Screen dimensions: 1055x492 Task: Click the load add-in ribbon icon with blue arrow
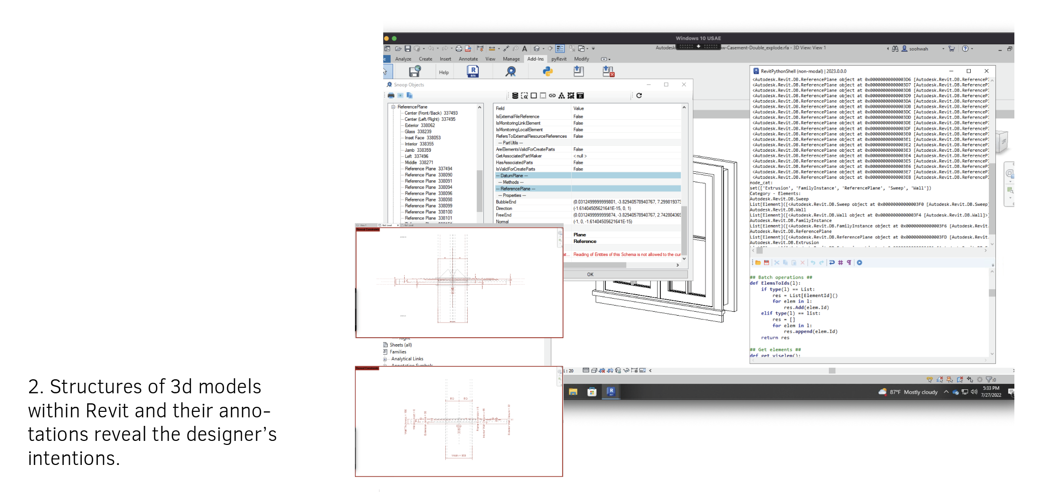point(579,71)
